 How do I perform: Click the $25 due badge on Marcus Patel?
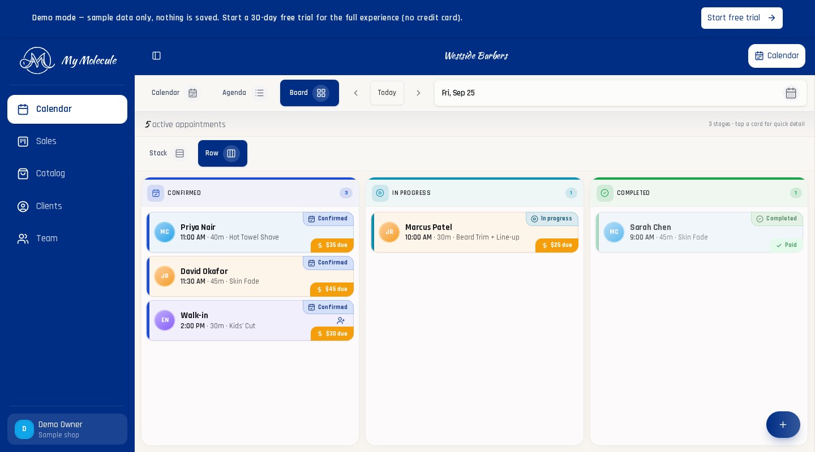557,245
